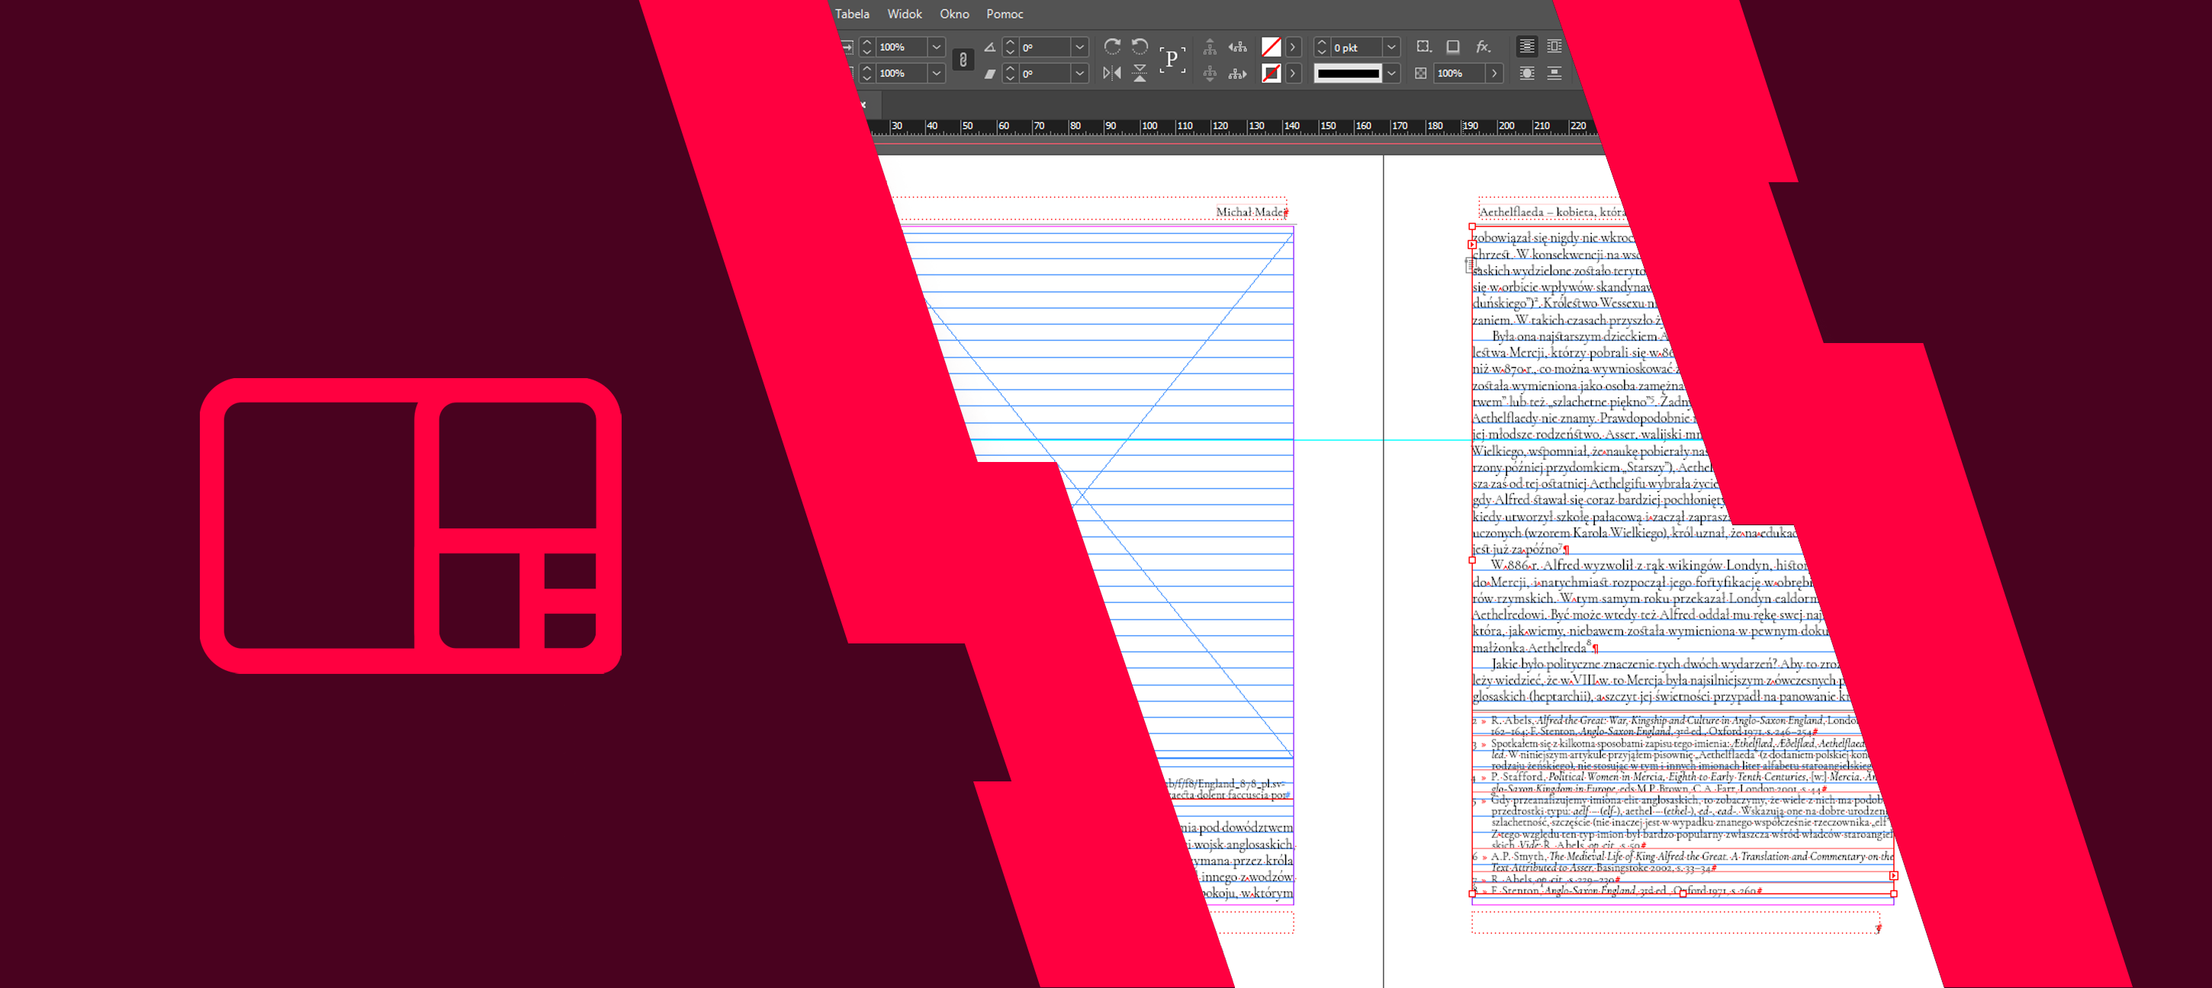The width and height of the screenshot is (2212, 988).
Task: Enable Jump Object text wrap
Action: pyautogui.click(x=1555, y=73)
